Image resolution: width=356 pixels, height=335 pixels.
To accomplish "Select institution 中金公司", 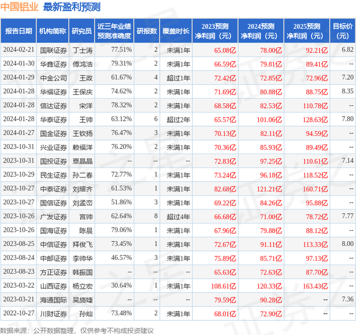I will pos(53,78).
